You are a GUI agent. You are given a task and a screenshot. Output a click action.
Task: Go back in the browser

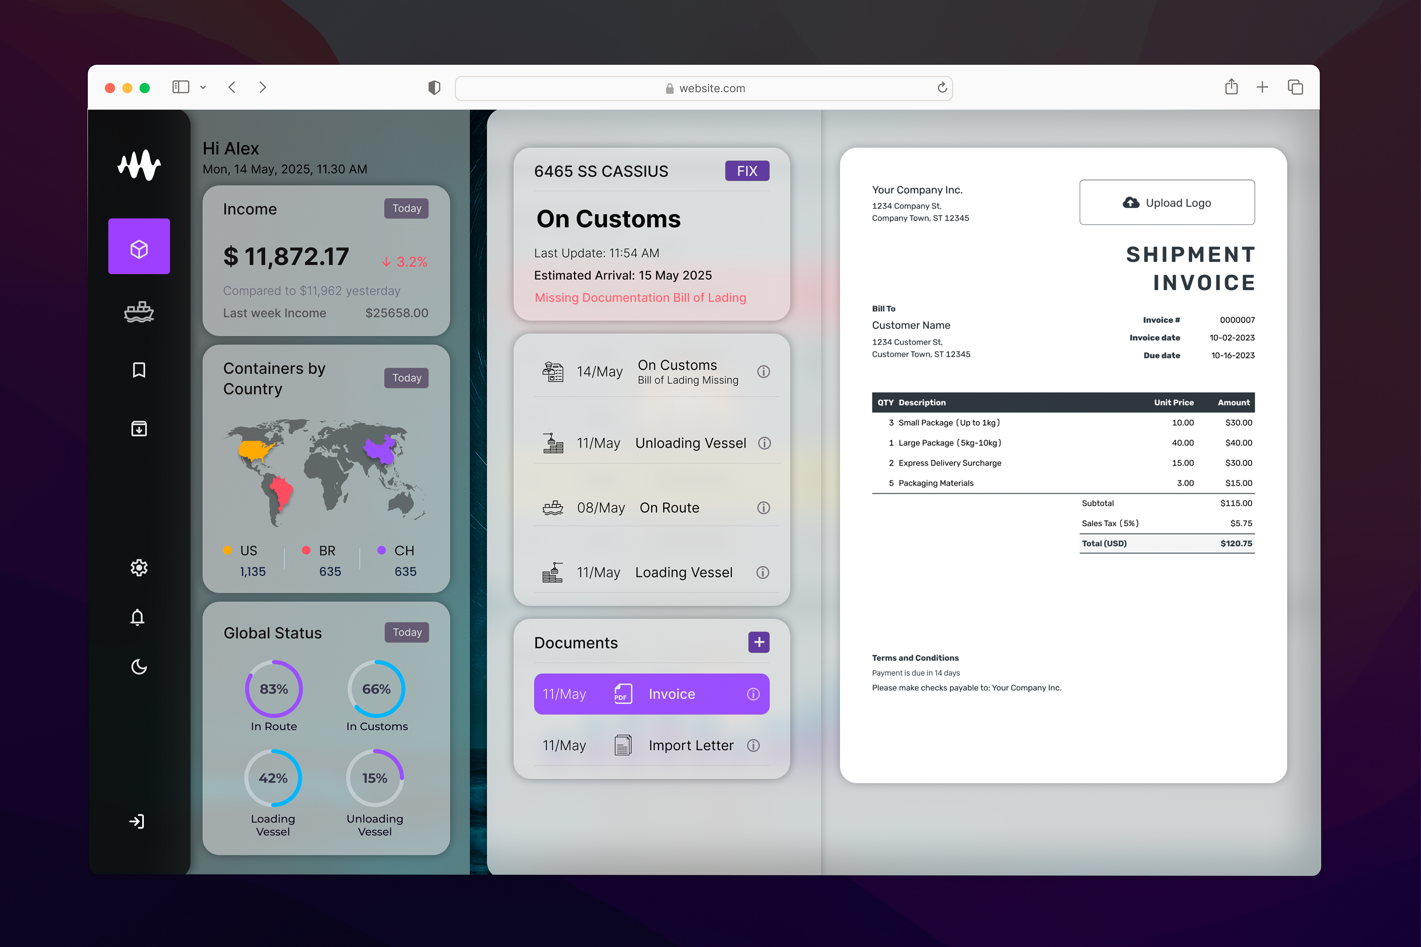(232, 87)
